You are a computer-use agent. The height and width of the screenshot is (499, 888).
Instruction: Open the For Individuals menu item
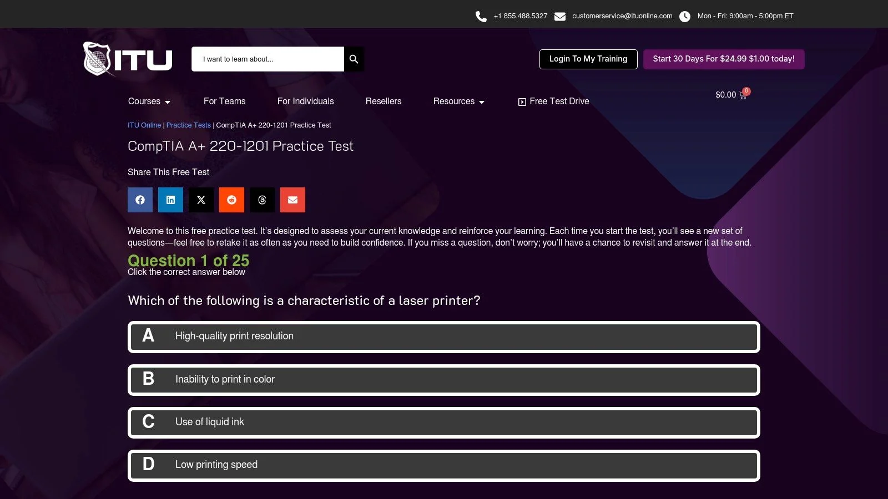coord(306,101)
